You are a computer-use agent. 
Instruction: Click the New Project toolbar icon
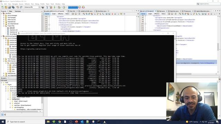[x=6, y=7]
